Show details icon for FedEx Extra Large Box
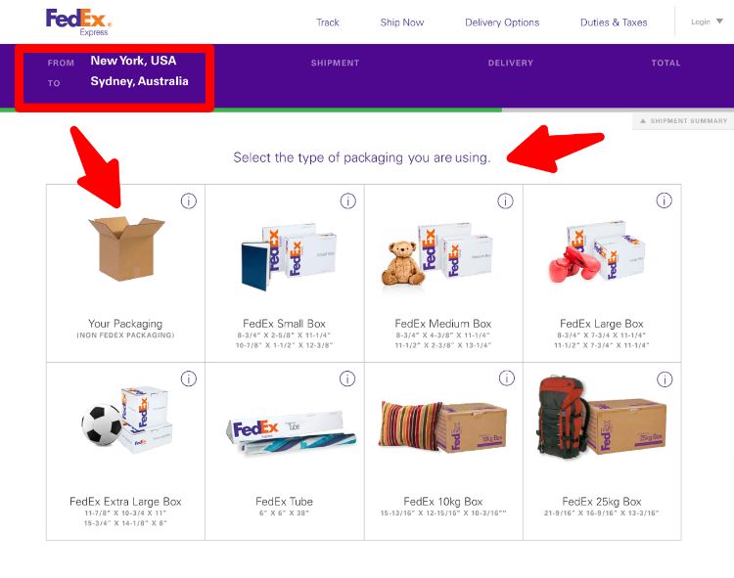 tap(189, 378)
